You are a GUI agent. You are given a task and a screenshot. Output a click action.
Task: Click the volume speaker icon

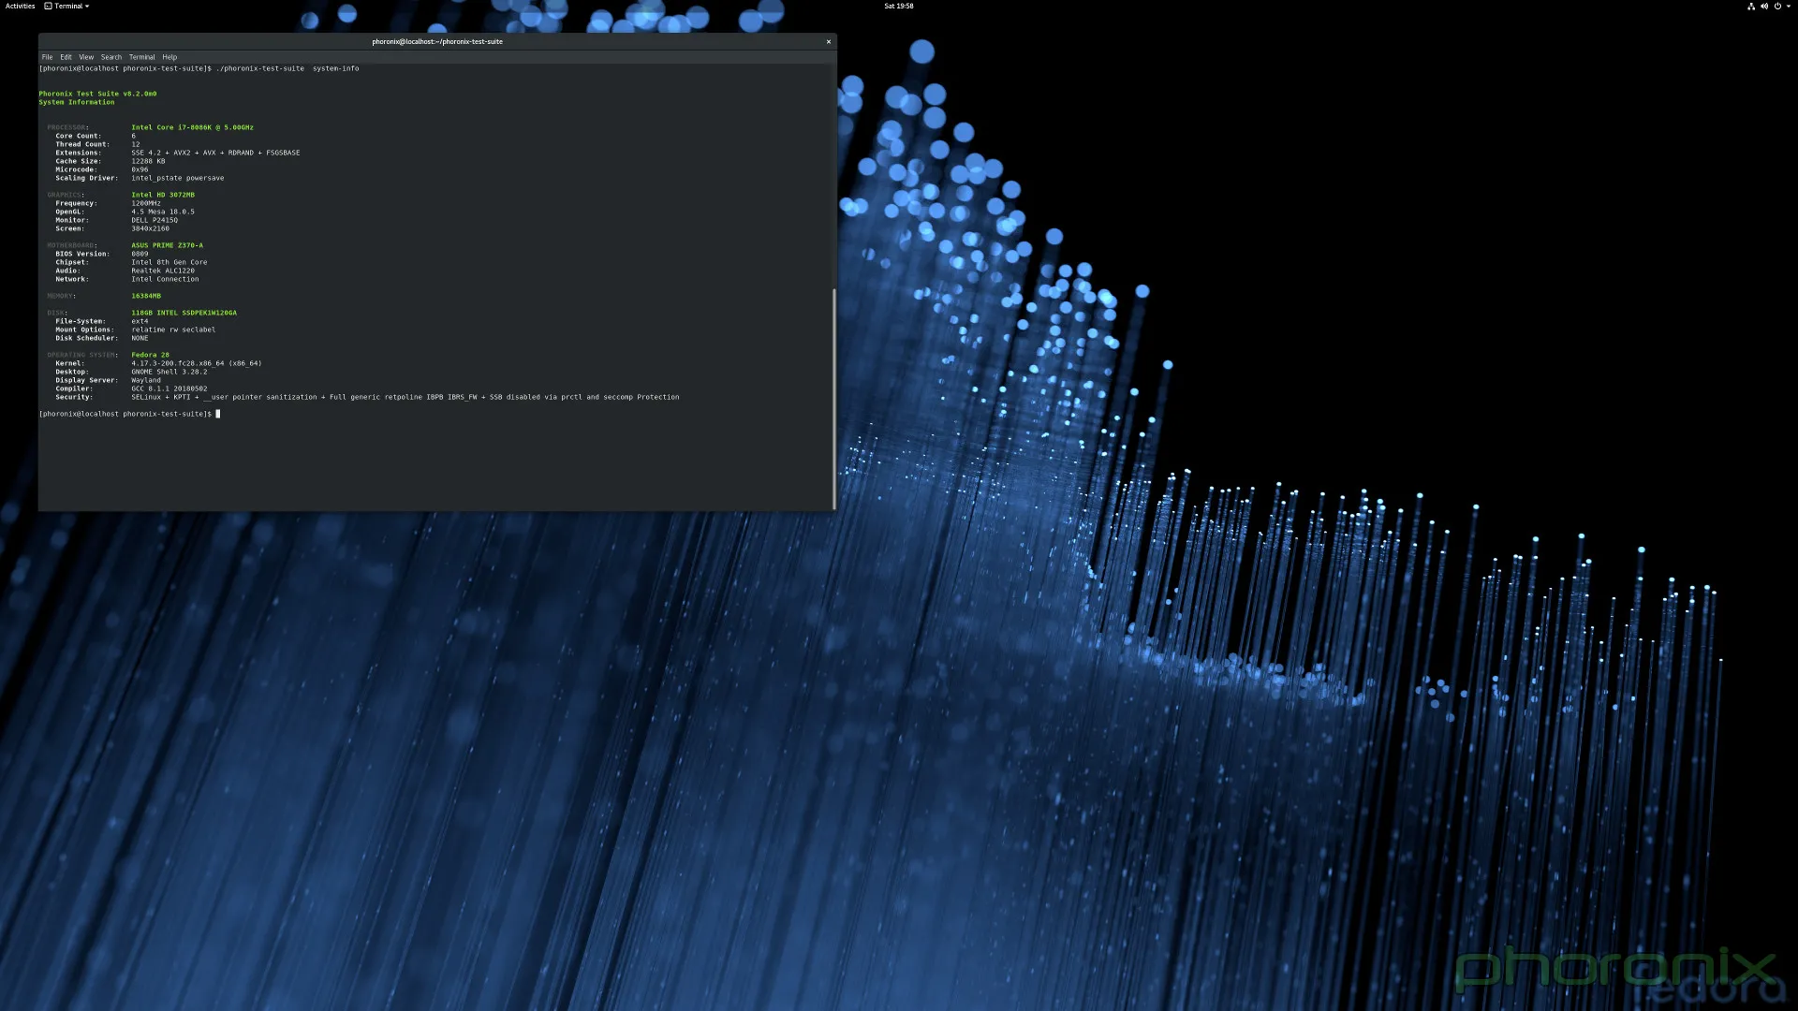click(x=1763, y=6)
